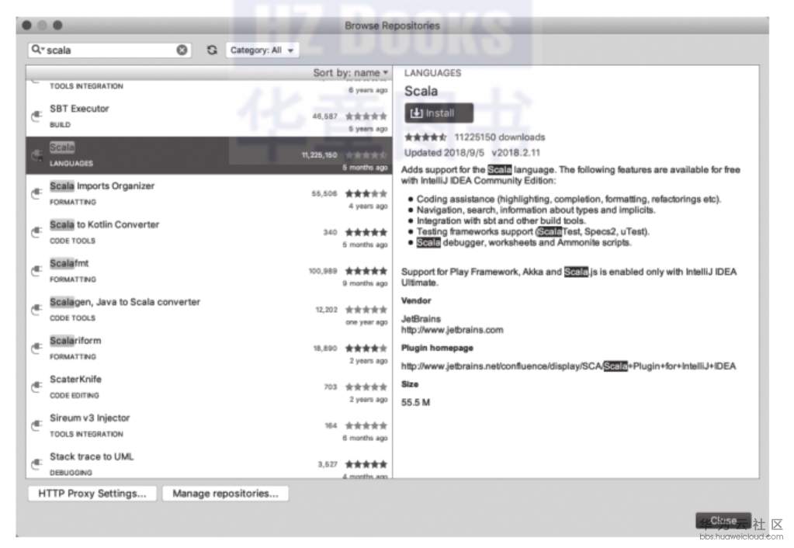
Task: Select the Scala LANGUAGES plugin row
Action: (x=209, y=155)
